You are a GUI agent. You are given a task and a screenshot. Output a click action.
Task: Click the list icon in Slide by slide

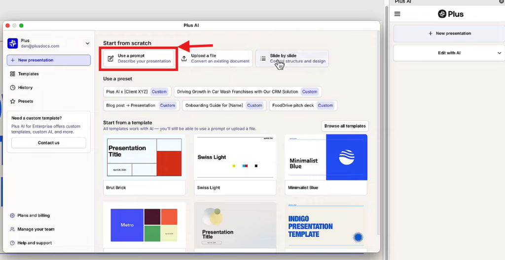tap(263, 59)
